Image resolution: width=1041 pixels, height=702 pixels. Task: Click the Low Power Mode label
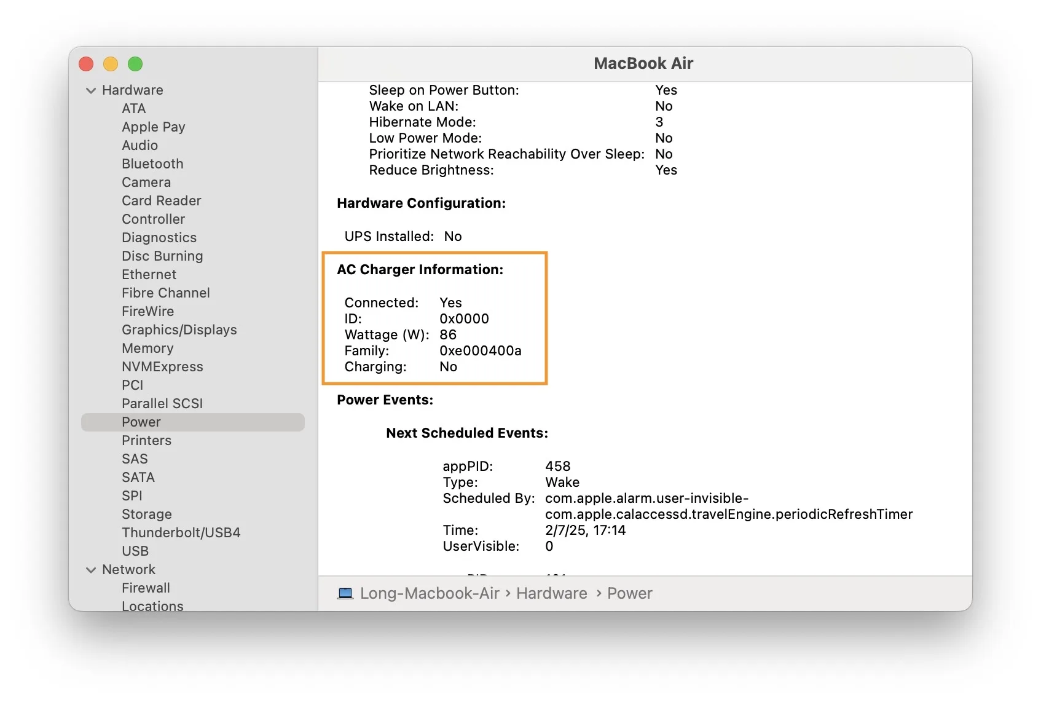(425, 138)
